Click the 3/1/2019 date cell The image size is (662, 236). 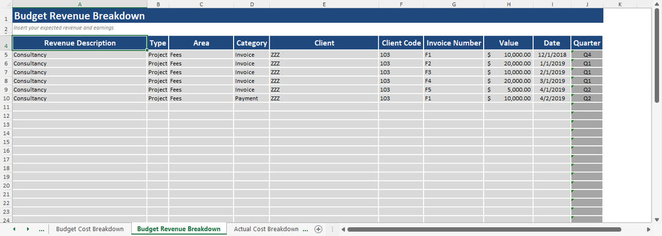click(x=552, y=81)
